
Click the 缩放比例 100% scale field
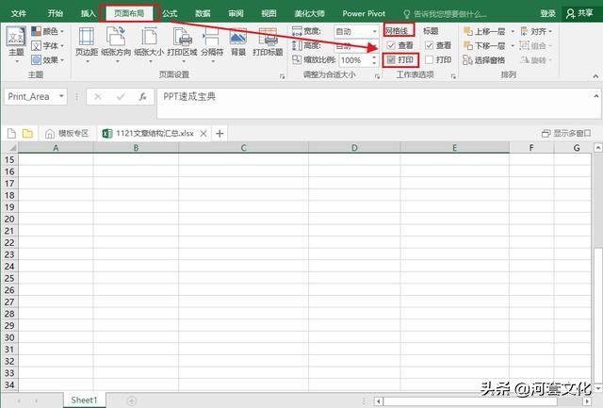point(354,60)
